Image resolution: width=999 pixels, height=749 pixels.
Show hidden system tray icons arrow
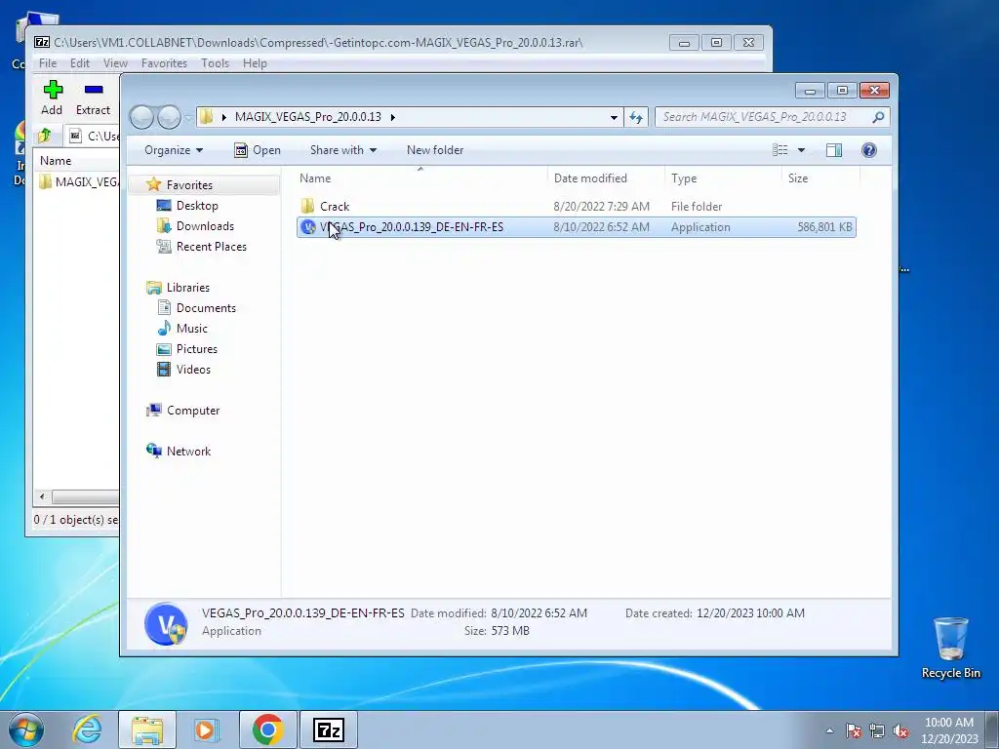[829, 730]
